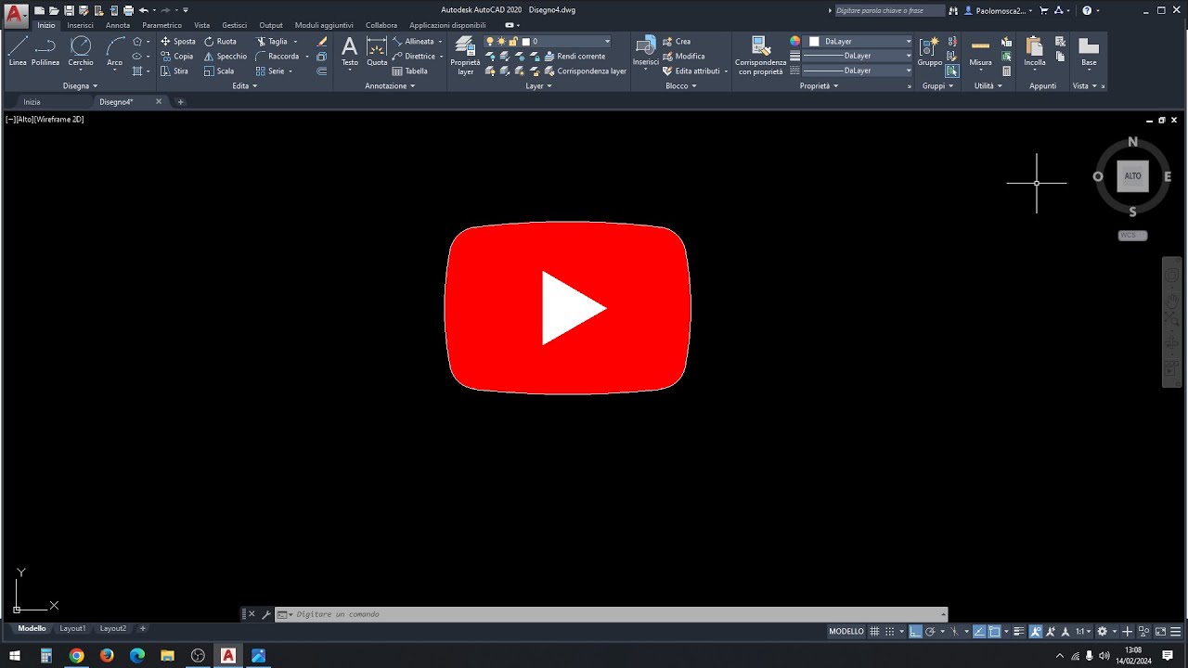This screenshot has width=1188, height=668.
Task: Toggle polar tracking in status bar
Action: (930, 632)
